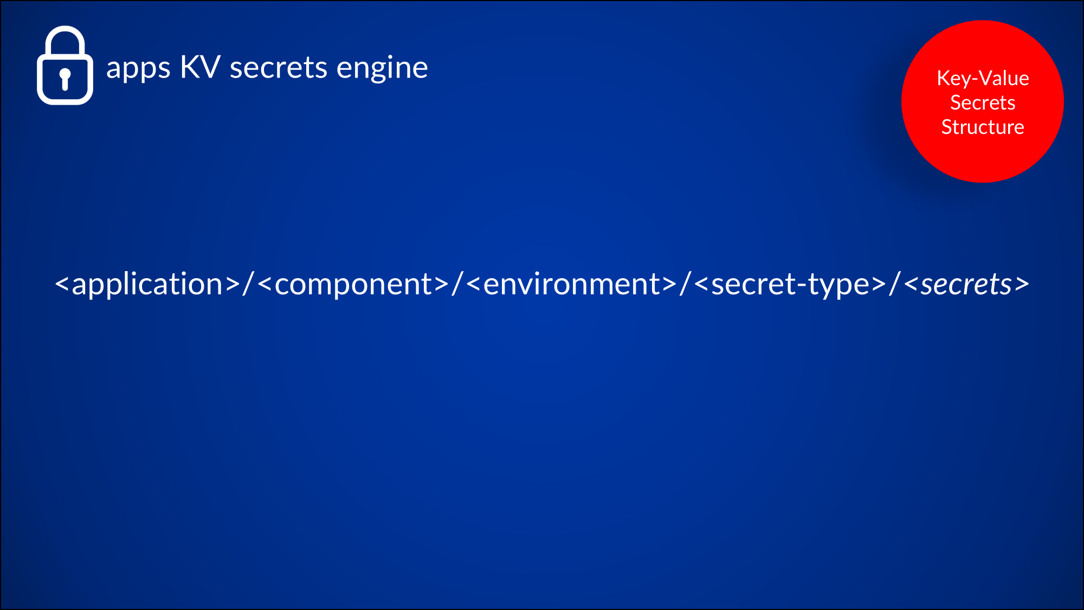Click "Secrets" inside the red circle
Screen dimensions: 1084x610
click(983, 102)
